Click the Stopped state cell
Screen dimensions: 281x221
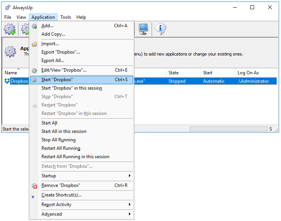177,81
